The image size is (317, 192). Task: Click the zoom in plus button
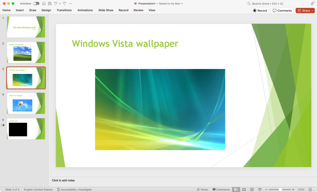293,190
